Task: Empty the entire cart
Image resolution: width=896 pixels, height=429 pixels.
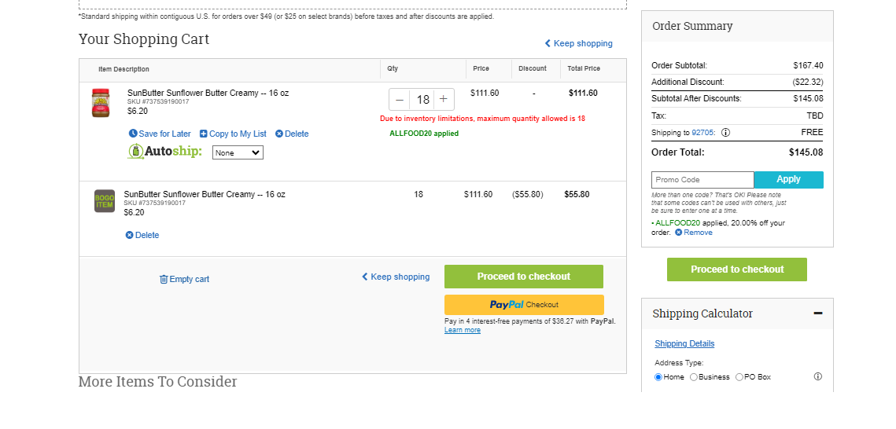Action: coord(184,279)
